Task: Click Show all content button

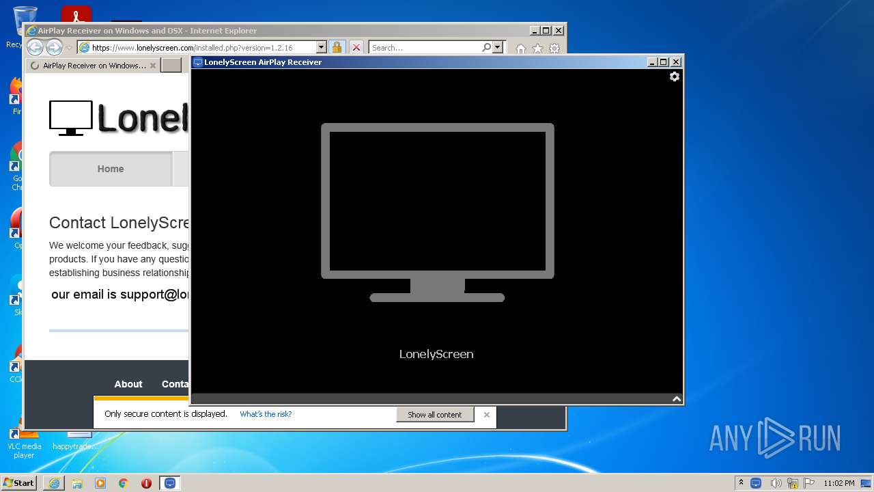Action: [435, 414]
